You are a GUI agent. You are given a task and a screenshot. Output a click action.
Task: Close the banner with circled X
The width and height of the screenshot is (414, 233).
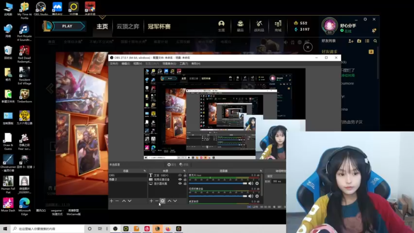(x=307, y=47)
